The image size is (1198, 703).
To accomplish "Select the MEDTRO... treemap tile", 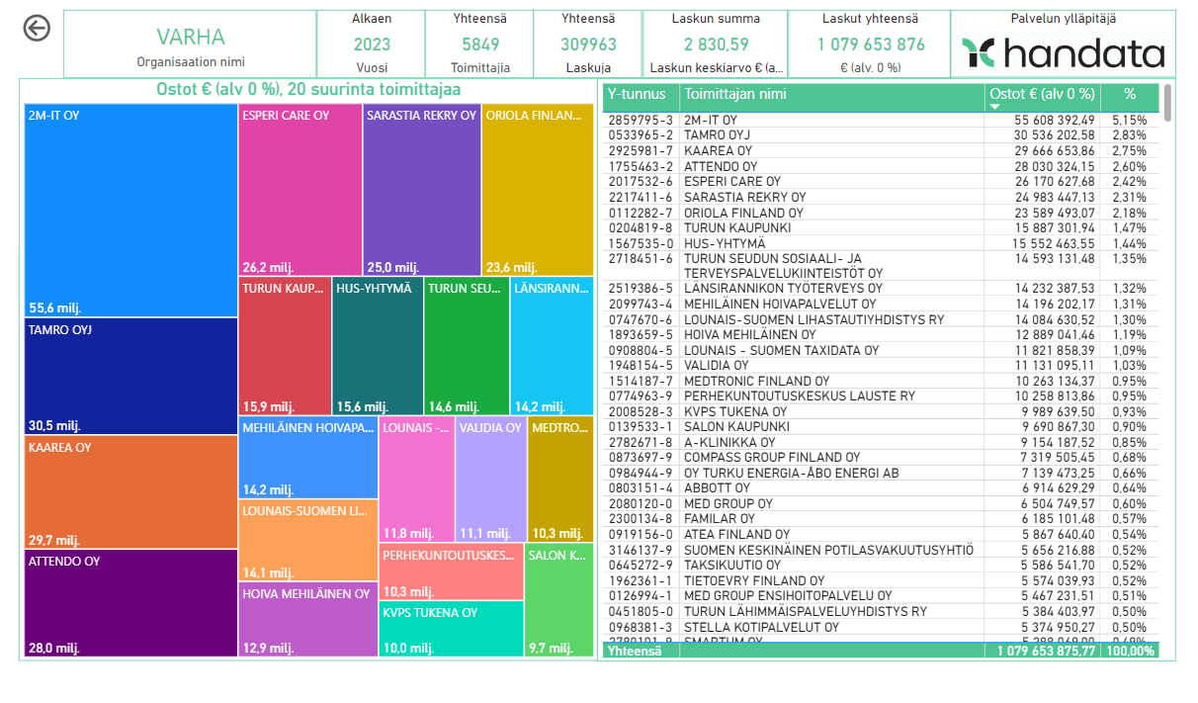I will pyautogui.click(x=560, y=480).
